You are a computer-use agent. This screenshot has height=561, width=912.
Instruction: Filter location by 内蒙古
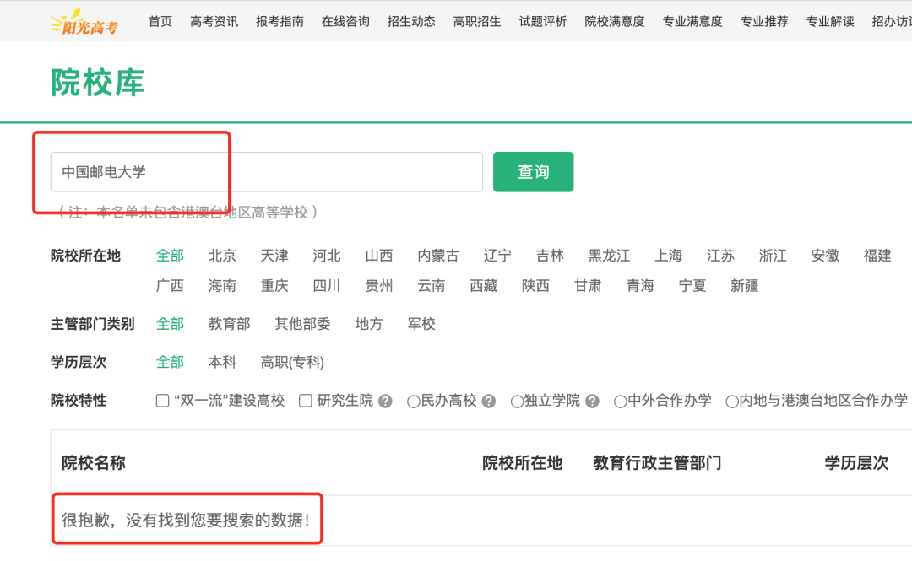438,256
